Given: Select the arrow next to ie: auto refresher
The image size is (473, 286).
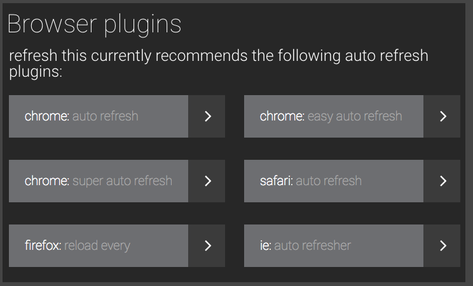Looking at the screenshot, I should point(442,246).
